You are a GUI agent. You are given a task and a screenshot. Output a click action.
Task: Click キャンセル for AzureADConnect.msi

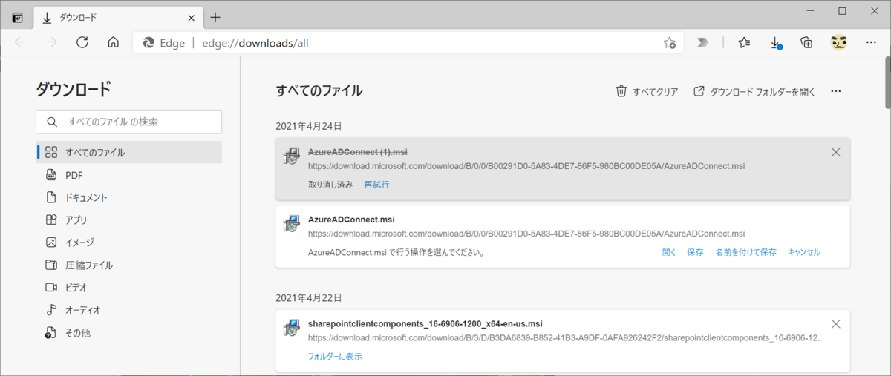tap(804, 252)
